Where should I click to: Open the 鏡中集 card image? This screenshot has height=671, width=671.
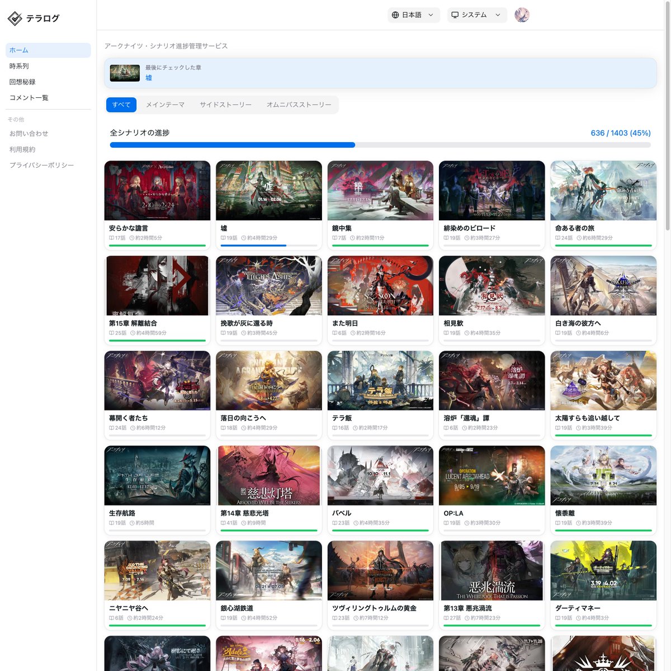380,191
